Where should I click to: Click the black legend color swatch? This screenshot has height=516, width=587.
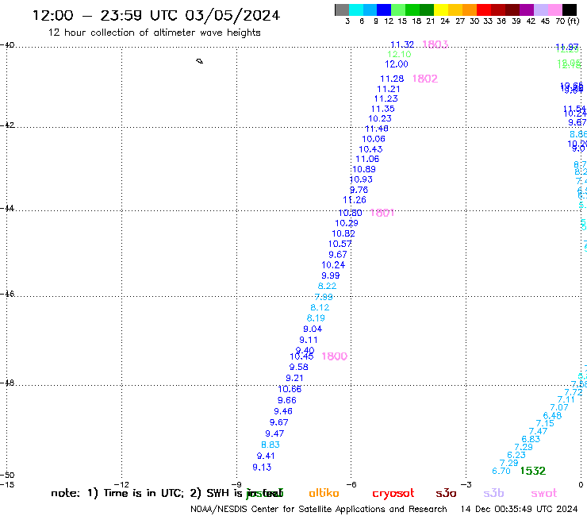(x=570, y=10)
